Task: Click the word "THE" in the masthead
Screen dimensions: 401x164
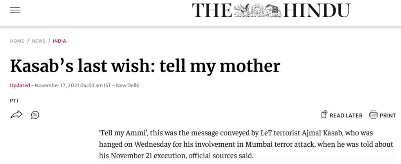Action: pyautogui.click(x=211, y=11)
